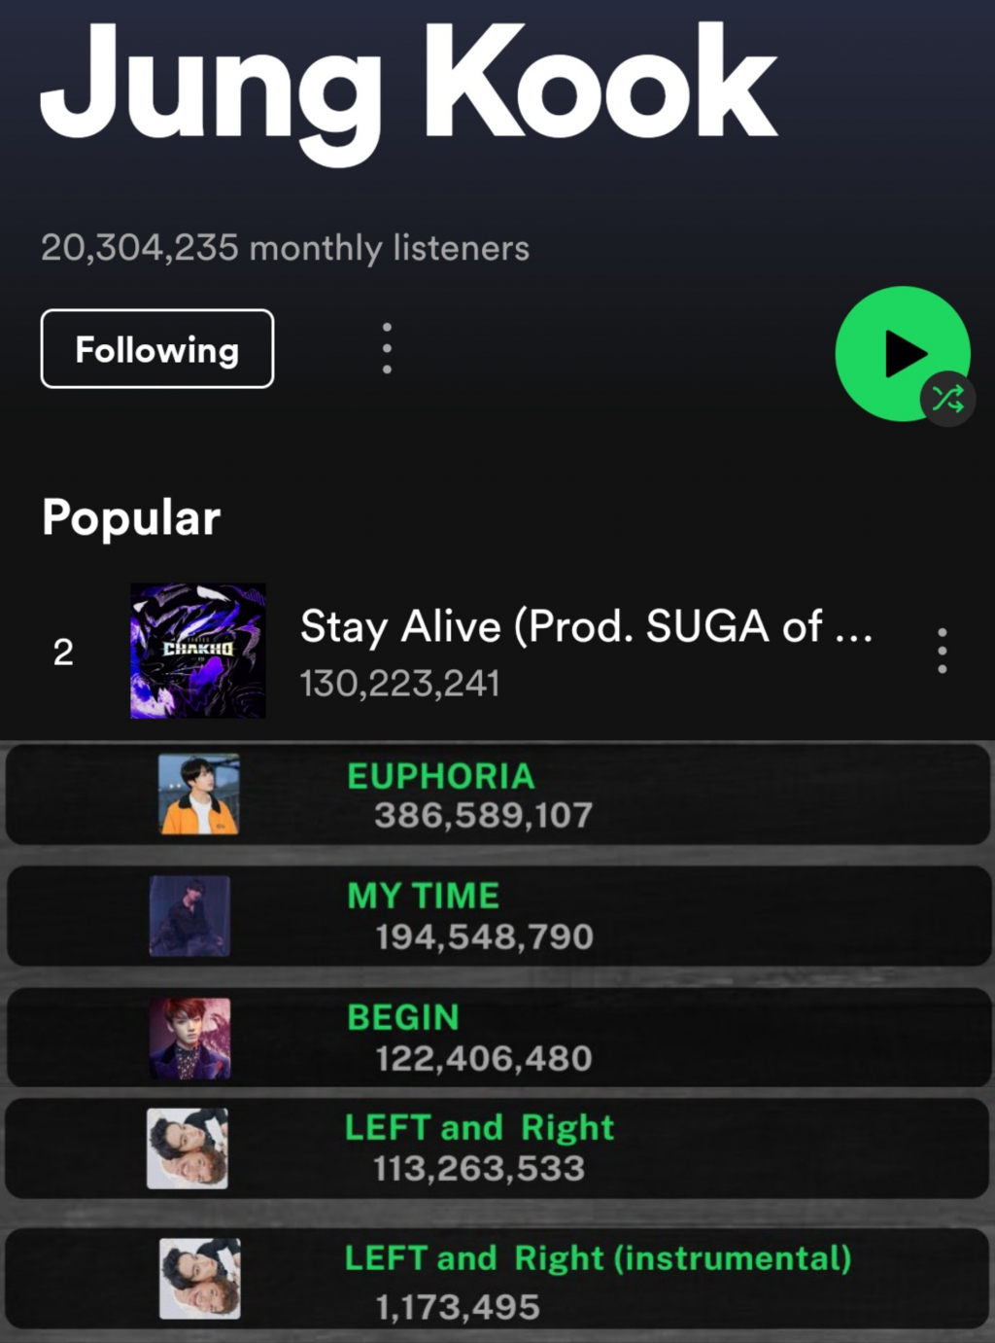The height and width of the screenshot is (1343, 995).
Task: Click the Jung Kook artist name heading
Action: pos(408,88)
